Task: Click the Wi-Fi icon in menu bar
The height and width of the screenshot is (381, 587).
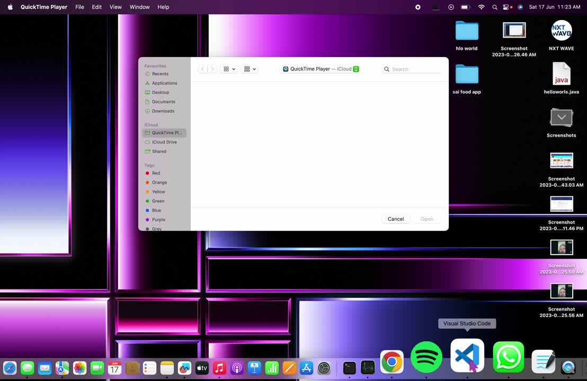Action: [x=481, y=7]
